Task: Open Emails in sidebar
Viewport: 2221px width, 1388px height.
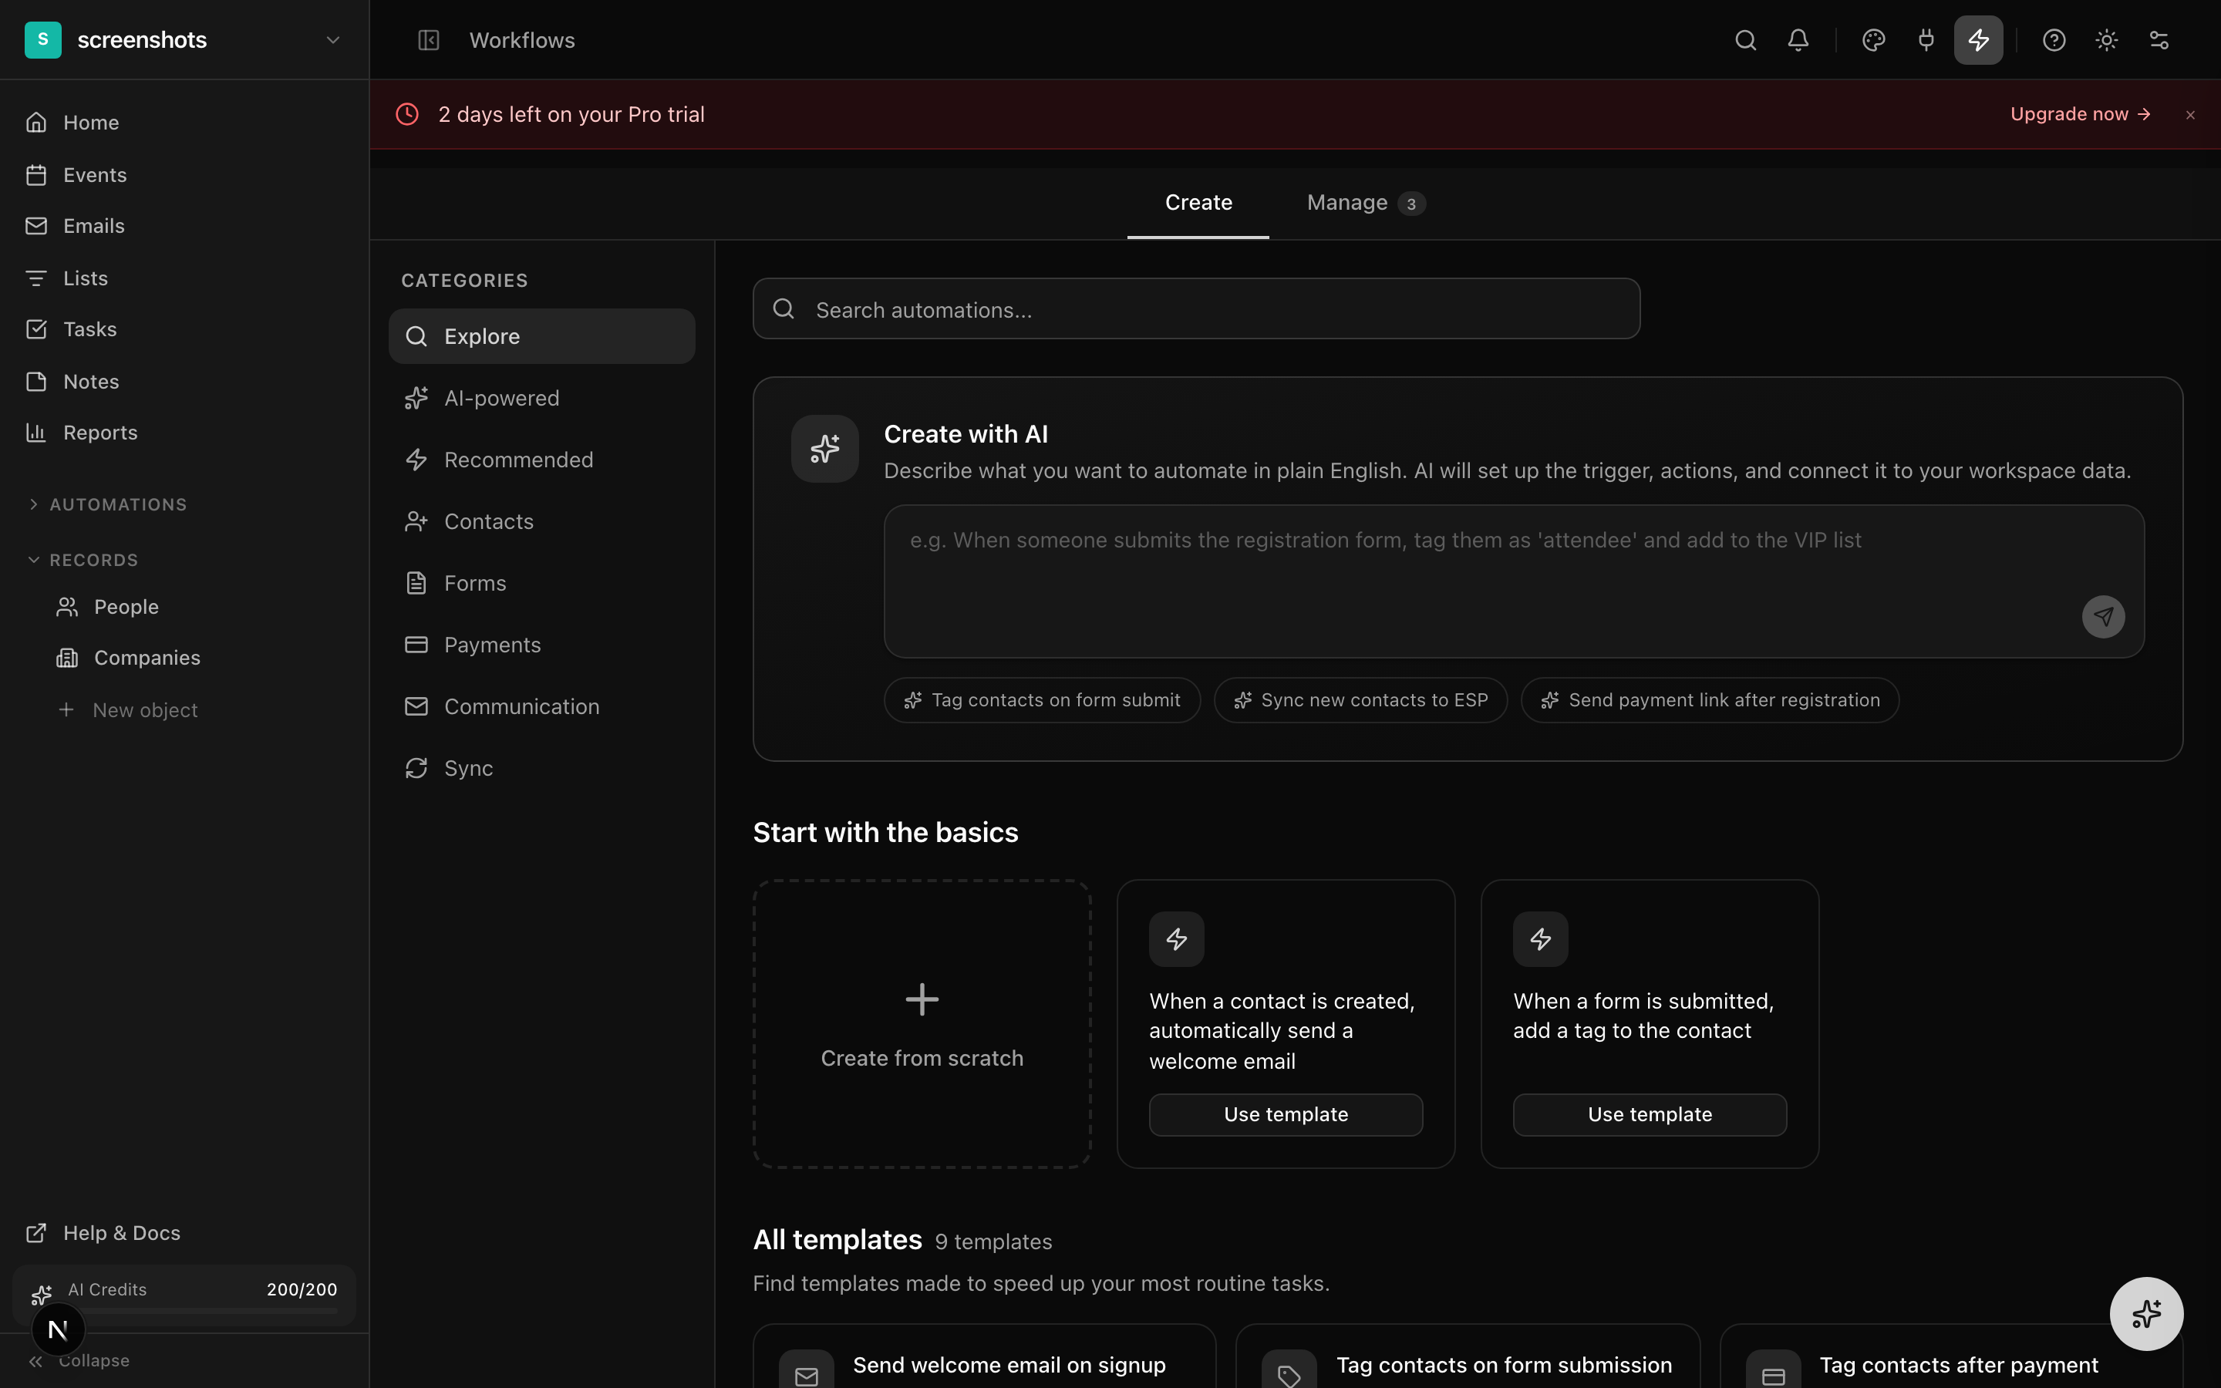Action: (x=184, y=226)
